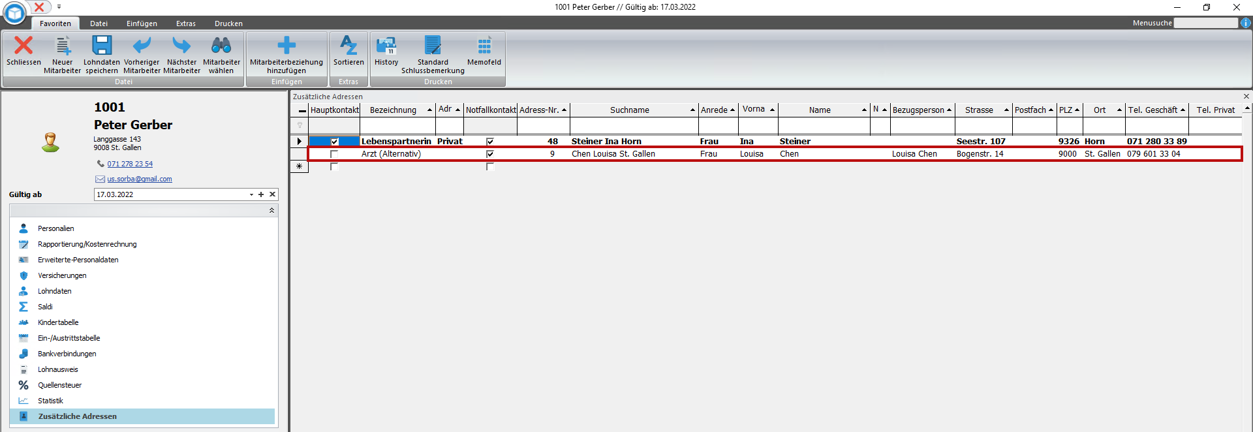The image size is (1253, 432).
Task: Go to Nächster Mitarbeiter
Action: click(181, 46)
